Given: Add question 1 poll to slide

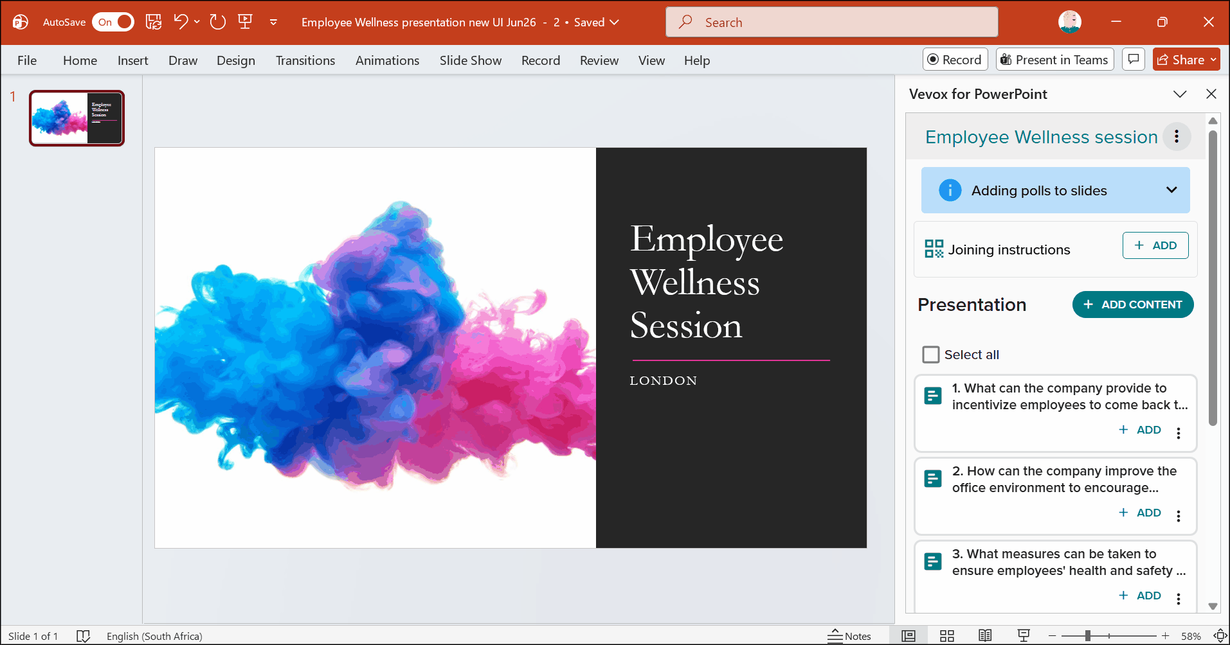Looking at the screenshot, I should 1140,430.
